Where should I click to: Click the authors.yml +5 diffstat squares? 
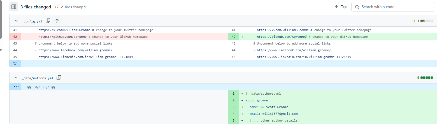(x=426, y=78)
